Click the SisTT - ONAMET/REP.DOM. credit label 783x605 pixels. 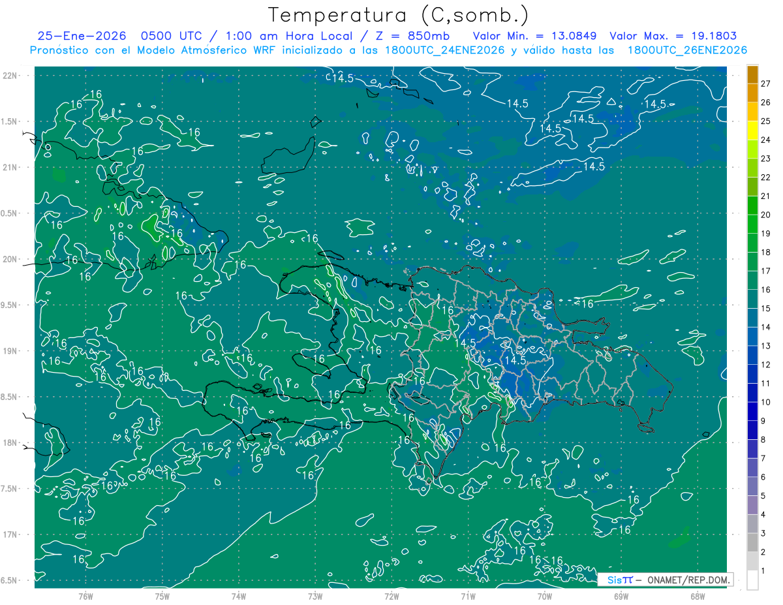666,580
